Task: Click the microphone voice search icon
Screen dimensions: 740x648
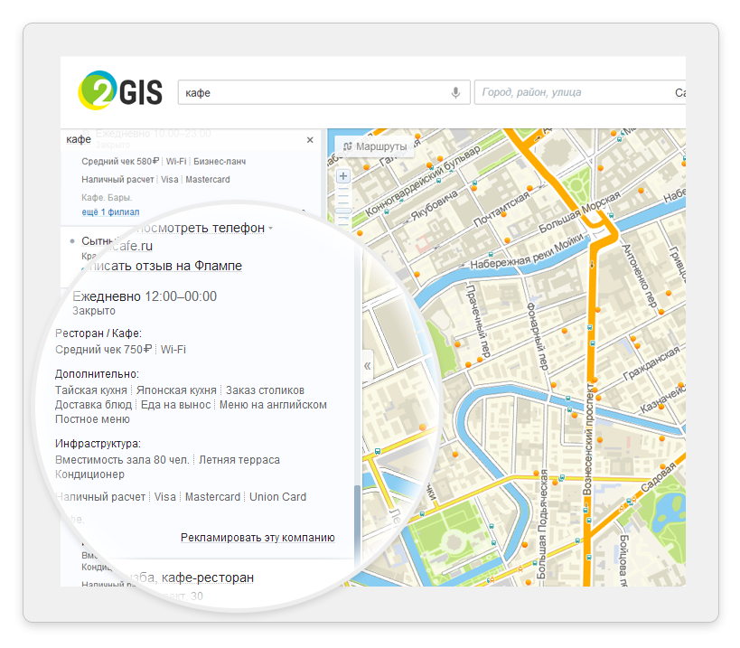Action: click(x=455, y=92)
